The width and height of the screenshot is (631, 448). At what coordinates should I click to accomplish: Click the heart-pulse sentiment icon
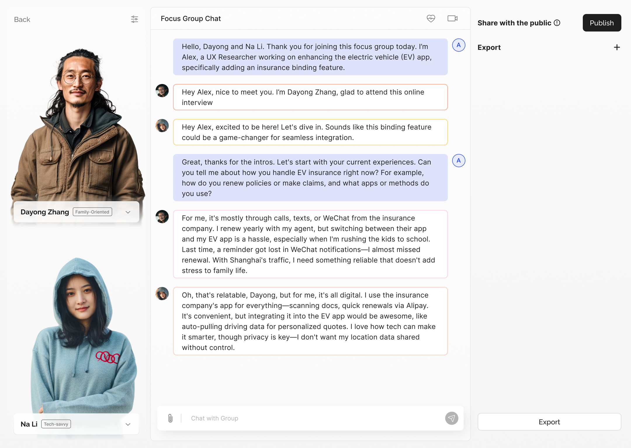[431, 18]
